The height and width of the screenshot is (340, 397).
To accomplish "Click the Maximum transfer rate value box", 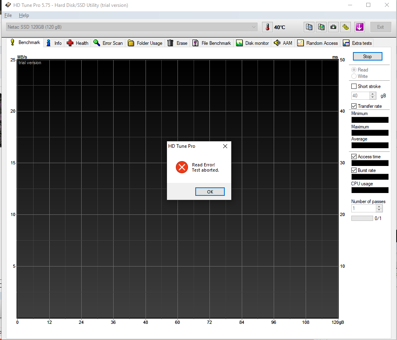I will coord(370,133).
